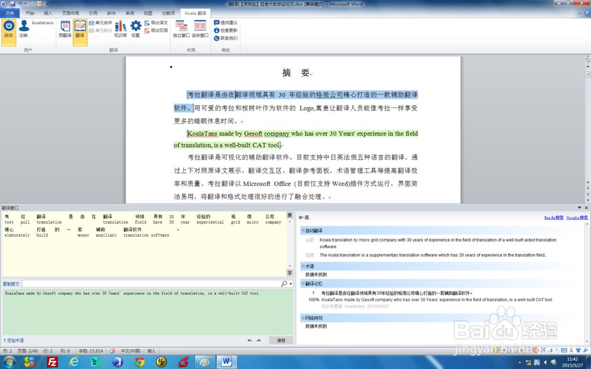Open Internet Explorer from the taskbar

pyautogui.click(x=74, y=363)
